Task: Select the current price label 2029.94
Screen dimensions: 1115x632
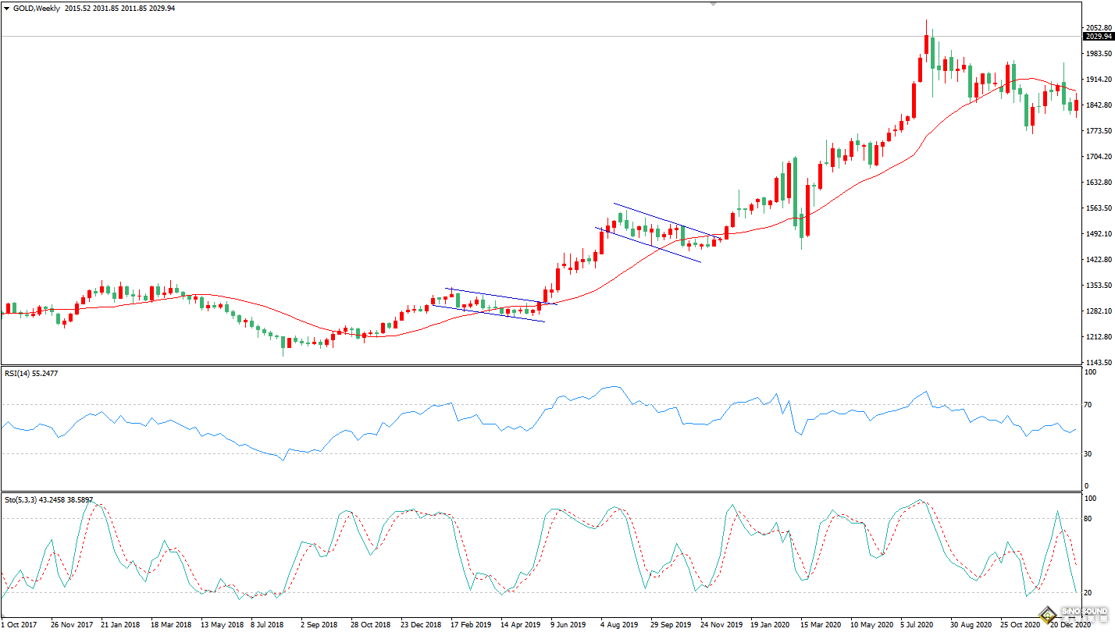Action: coord(1098,37)
